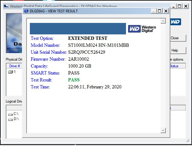Click the Close button in the main window
The width and height of the screenshot is (192, 146).
click(178, 38)
